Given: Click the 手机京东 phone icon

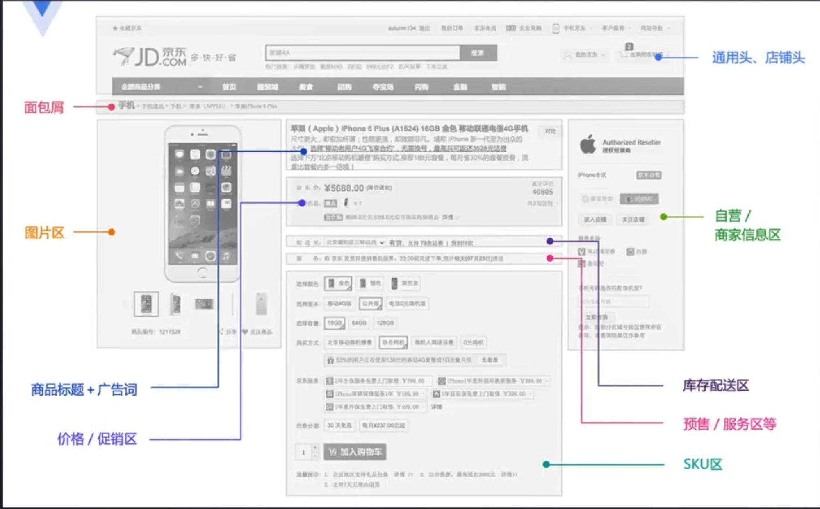Looking at the screenshot, I should coord(556,28).
